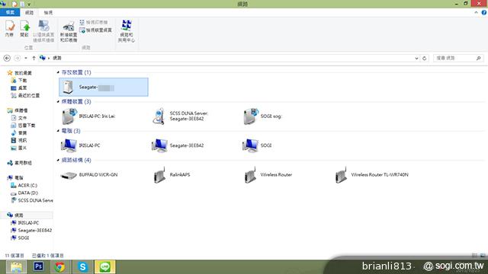Select the RalinkAPS network device
488x274 pixels.
click(x=172, y=174)
